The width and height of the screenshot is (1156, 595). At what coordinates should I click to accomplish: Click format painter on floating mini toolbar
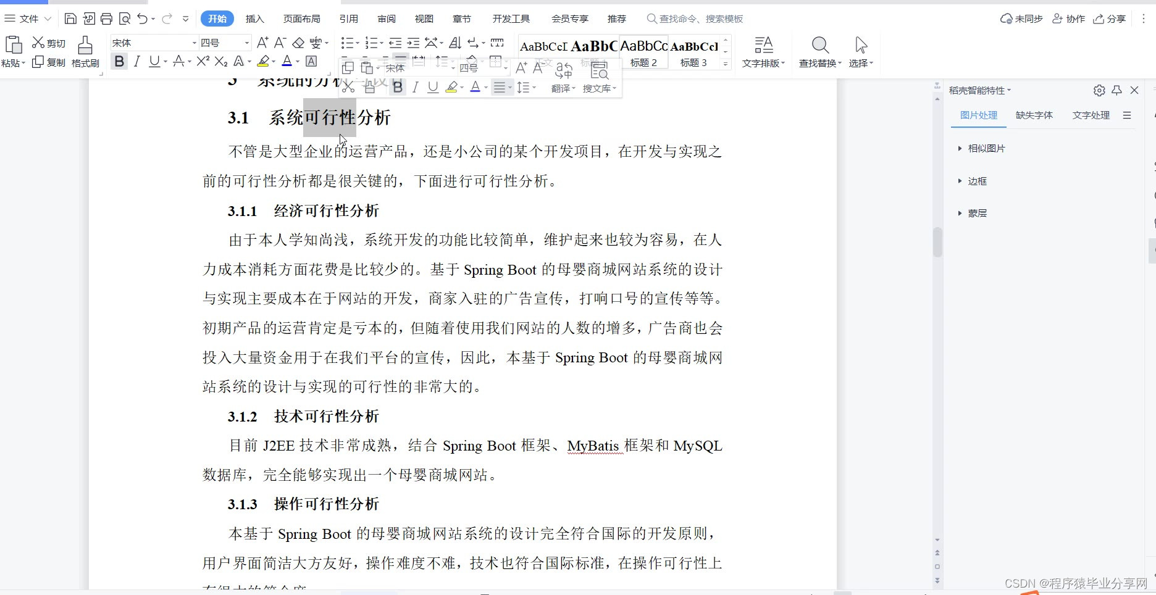[x=369, y=87]
